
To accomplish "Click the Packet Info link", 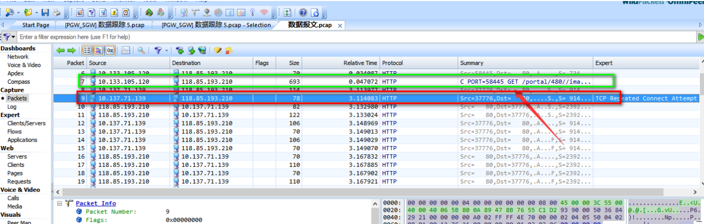I will pos(96,203).
